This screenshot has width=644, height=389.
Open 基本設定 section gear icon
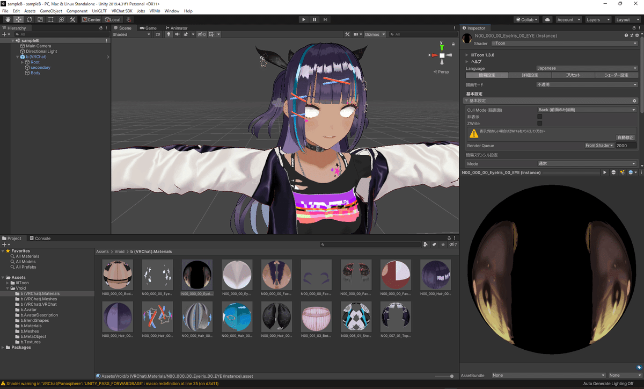click(x=634, y=101)
